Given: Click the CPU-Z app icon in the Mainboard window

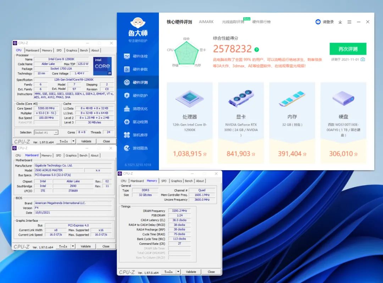Looking at the screenshot, I should [15, 148].
